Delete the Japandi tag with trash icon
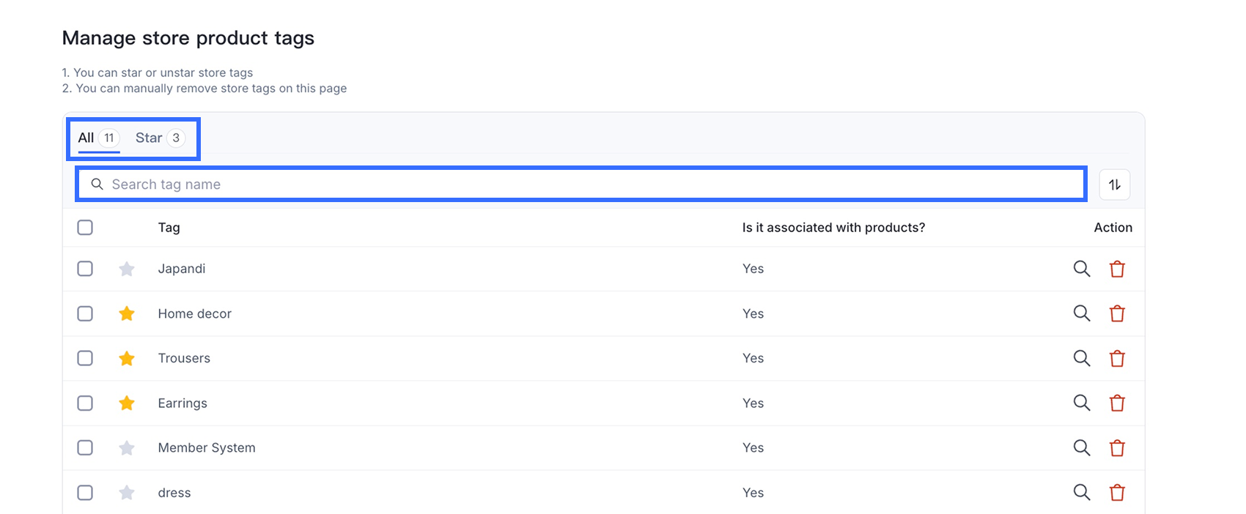Viewport: 1246px width, 514px height. tap(1117, 269)
